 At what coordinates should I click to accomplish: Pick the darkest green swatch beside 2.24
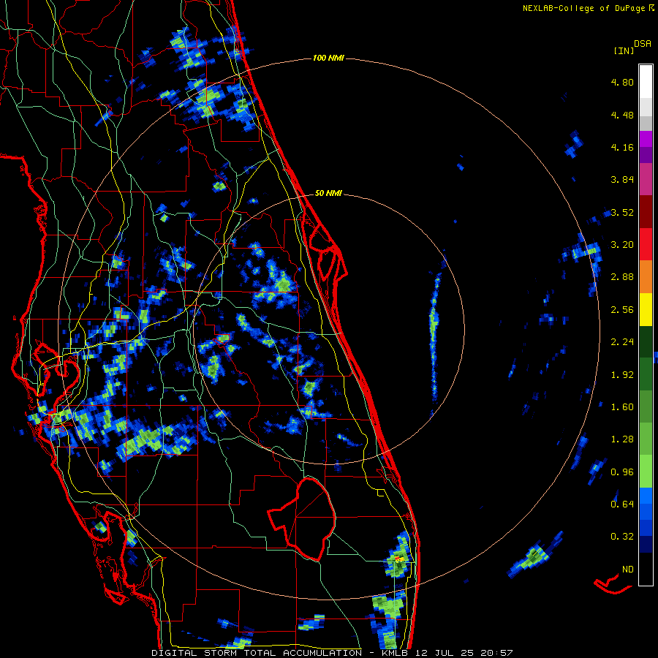click(646, 341)
